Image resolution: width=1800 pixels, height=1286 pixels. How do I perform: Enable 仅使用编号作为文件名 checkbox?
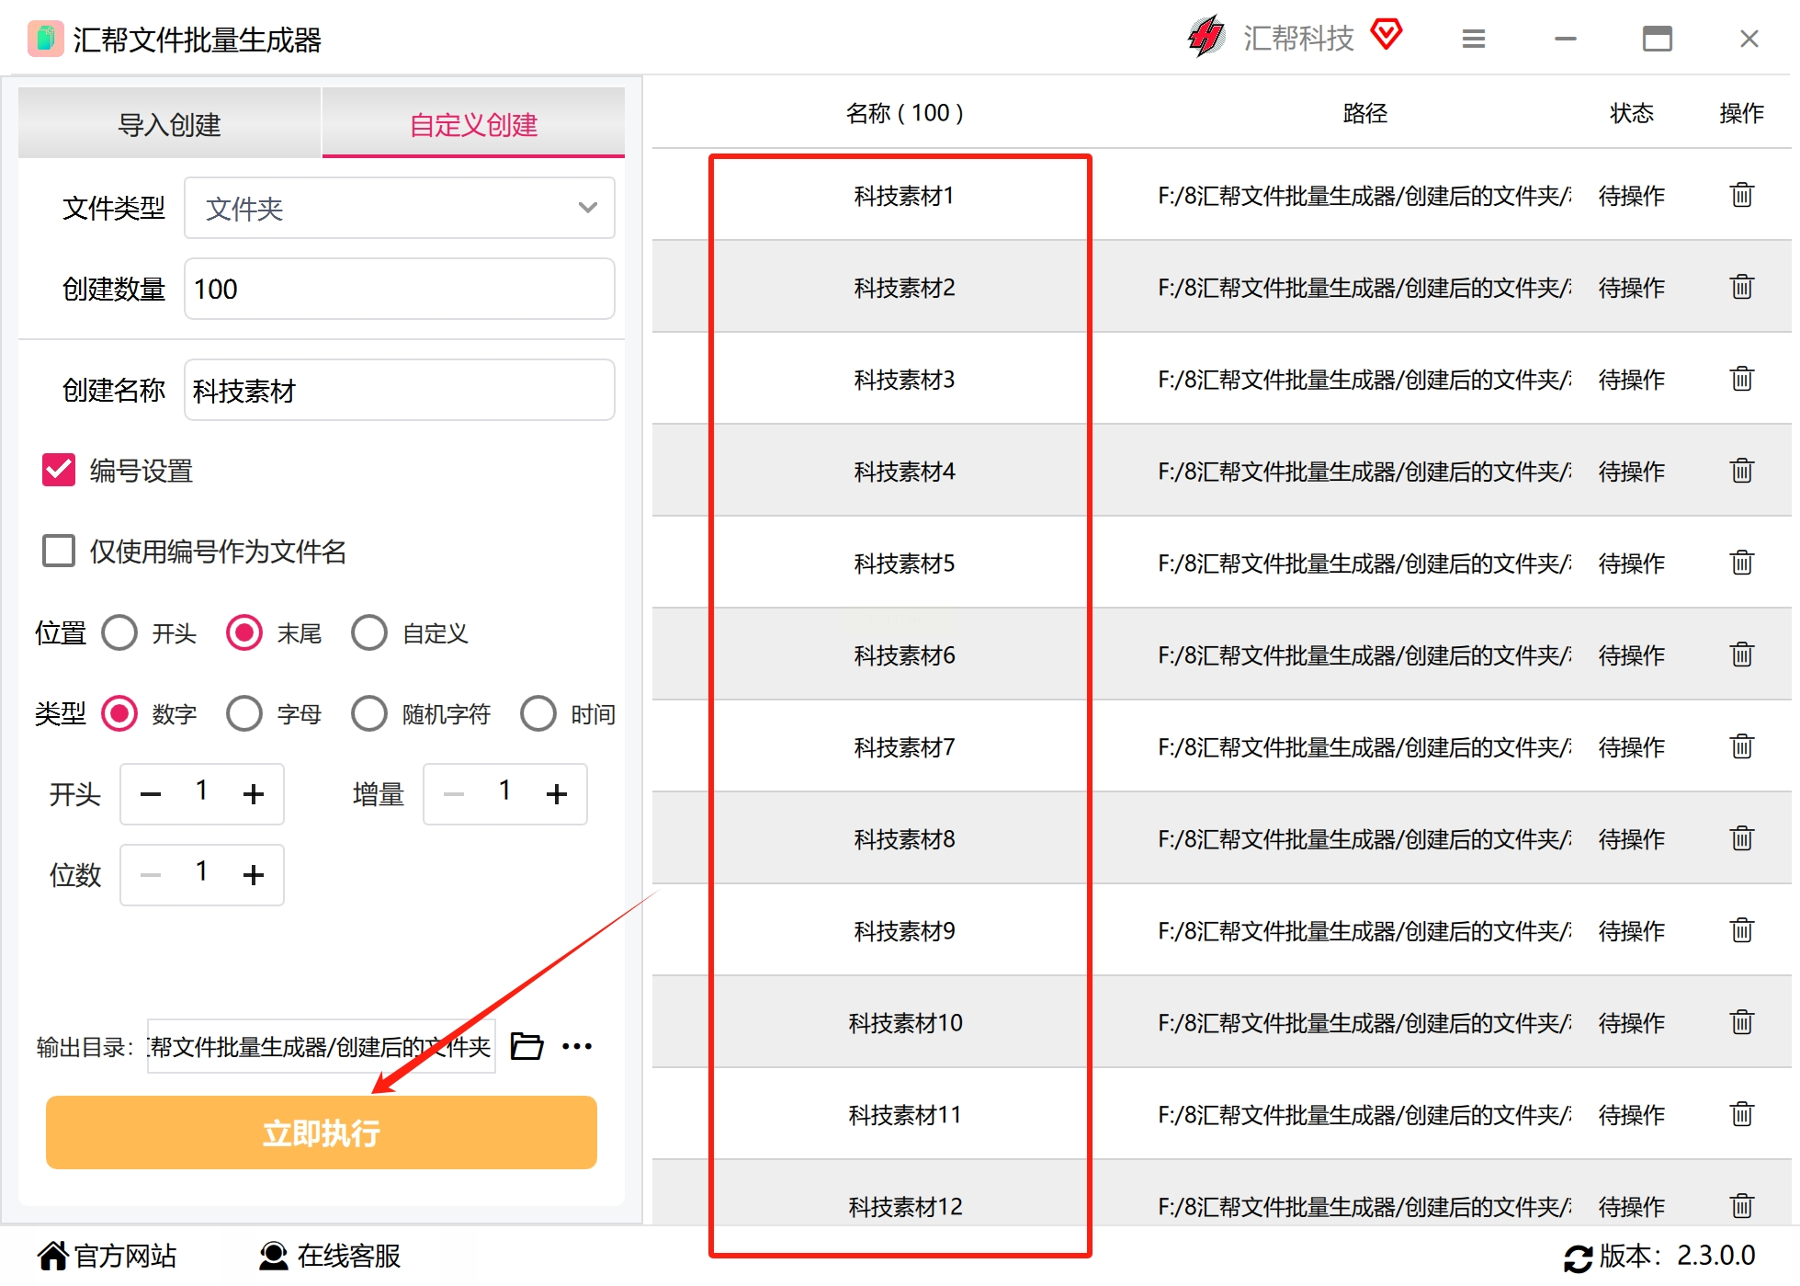(x=59, y=551)
